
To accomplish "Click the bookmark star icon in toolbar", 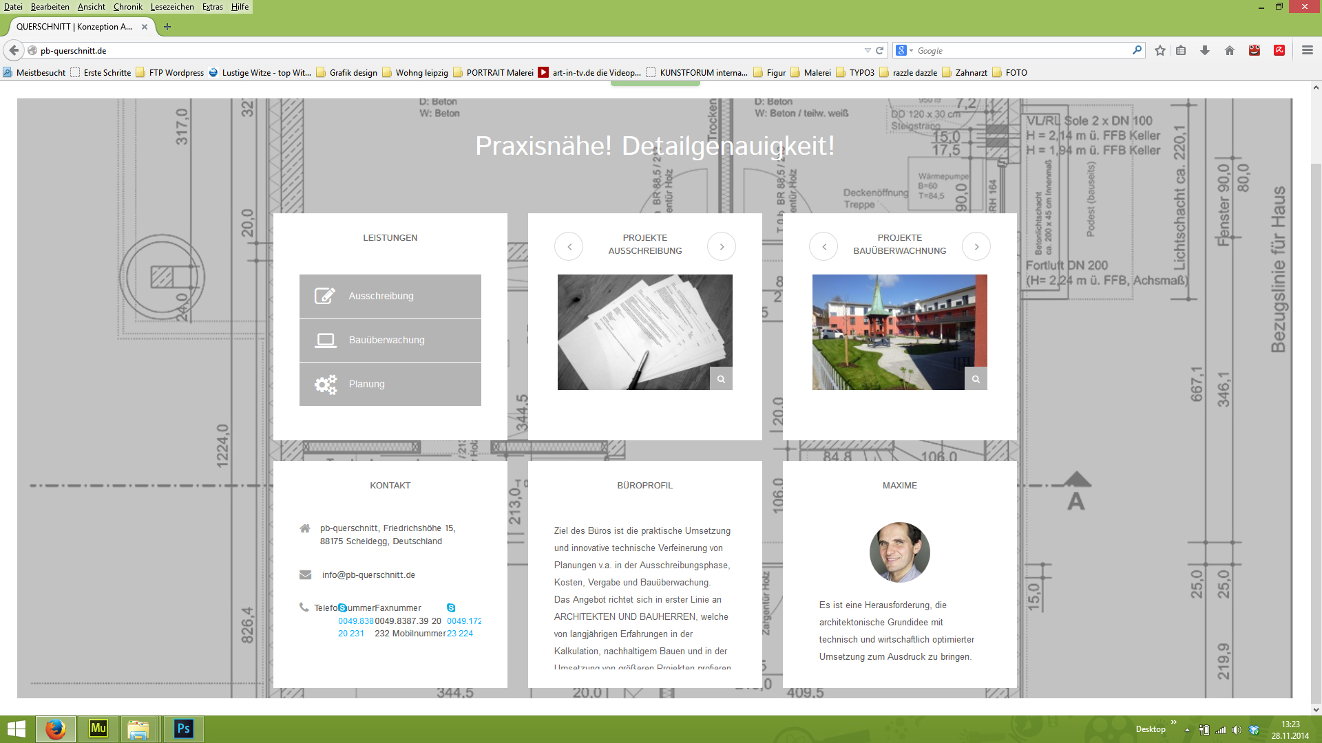I will [x=1160, y=50].
